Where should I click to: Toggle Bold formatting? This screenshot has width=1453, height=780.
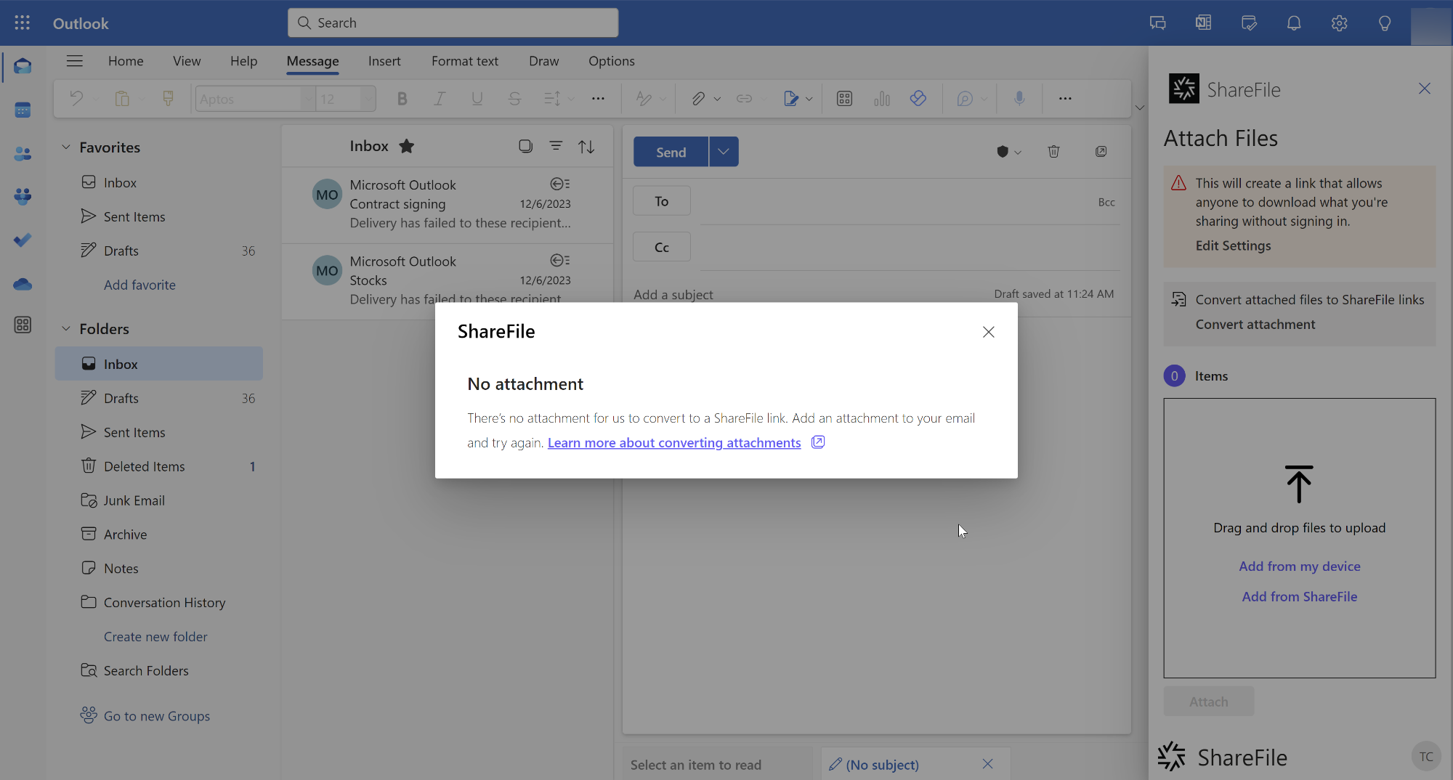[402, 99]
